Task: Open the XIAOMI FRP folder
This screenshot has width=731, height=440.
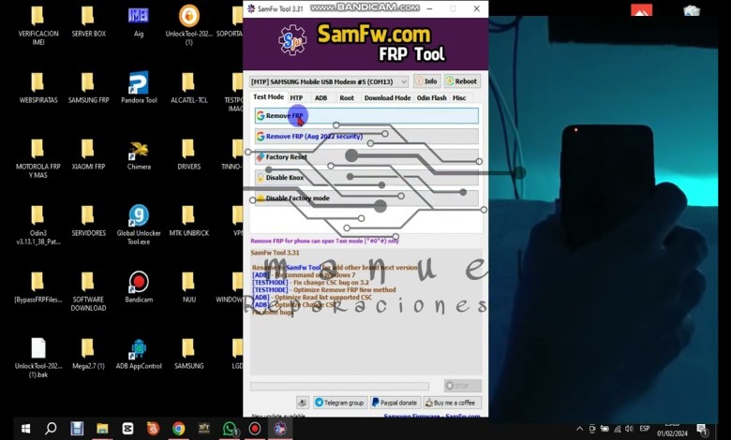Action: [x=89, y=155]
